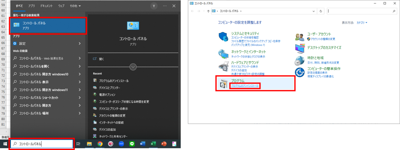Open recent item デバイスとプリンター
Screen dimensions: 400x150
(109, 88)
